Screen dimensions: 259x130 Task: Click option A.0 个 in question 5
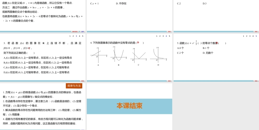tap(180, 48)
